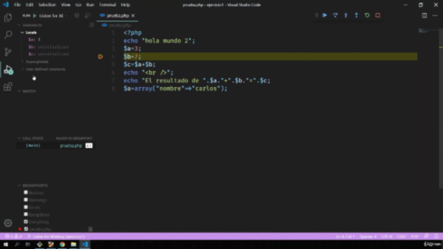Open the Manage gear at sidebar bottom
The image size is (443, 249).
coord(8,223)
